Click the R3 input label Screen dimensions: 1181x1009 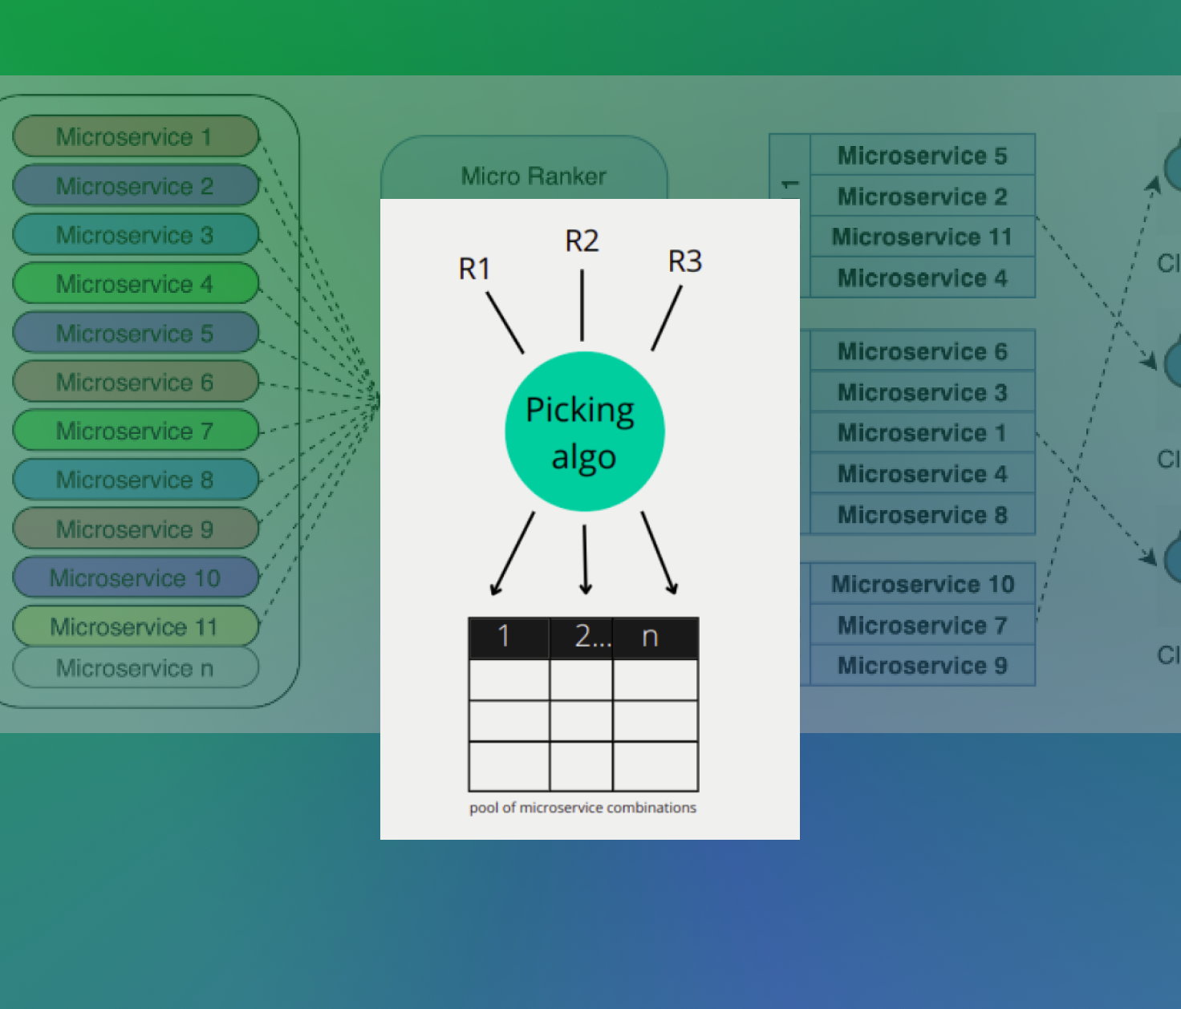pyautogui.click(x=685, y=261)
